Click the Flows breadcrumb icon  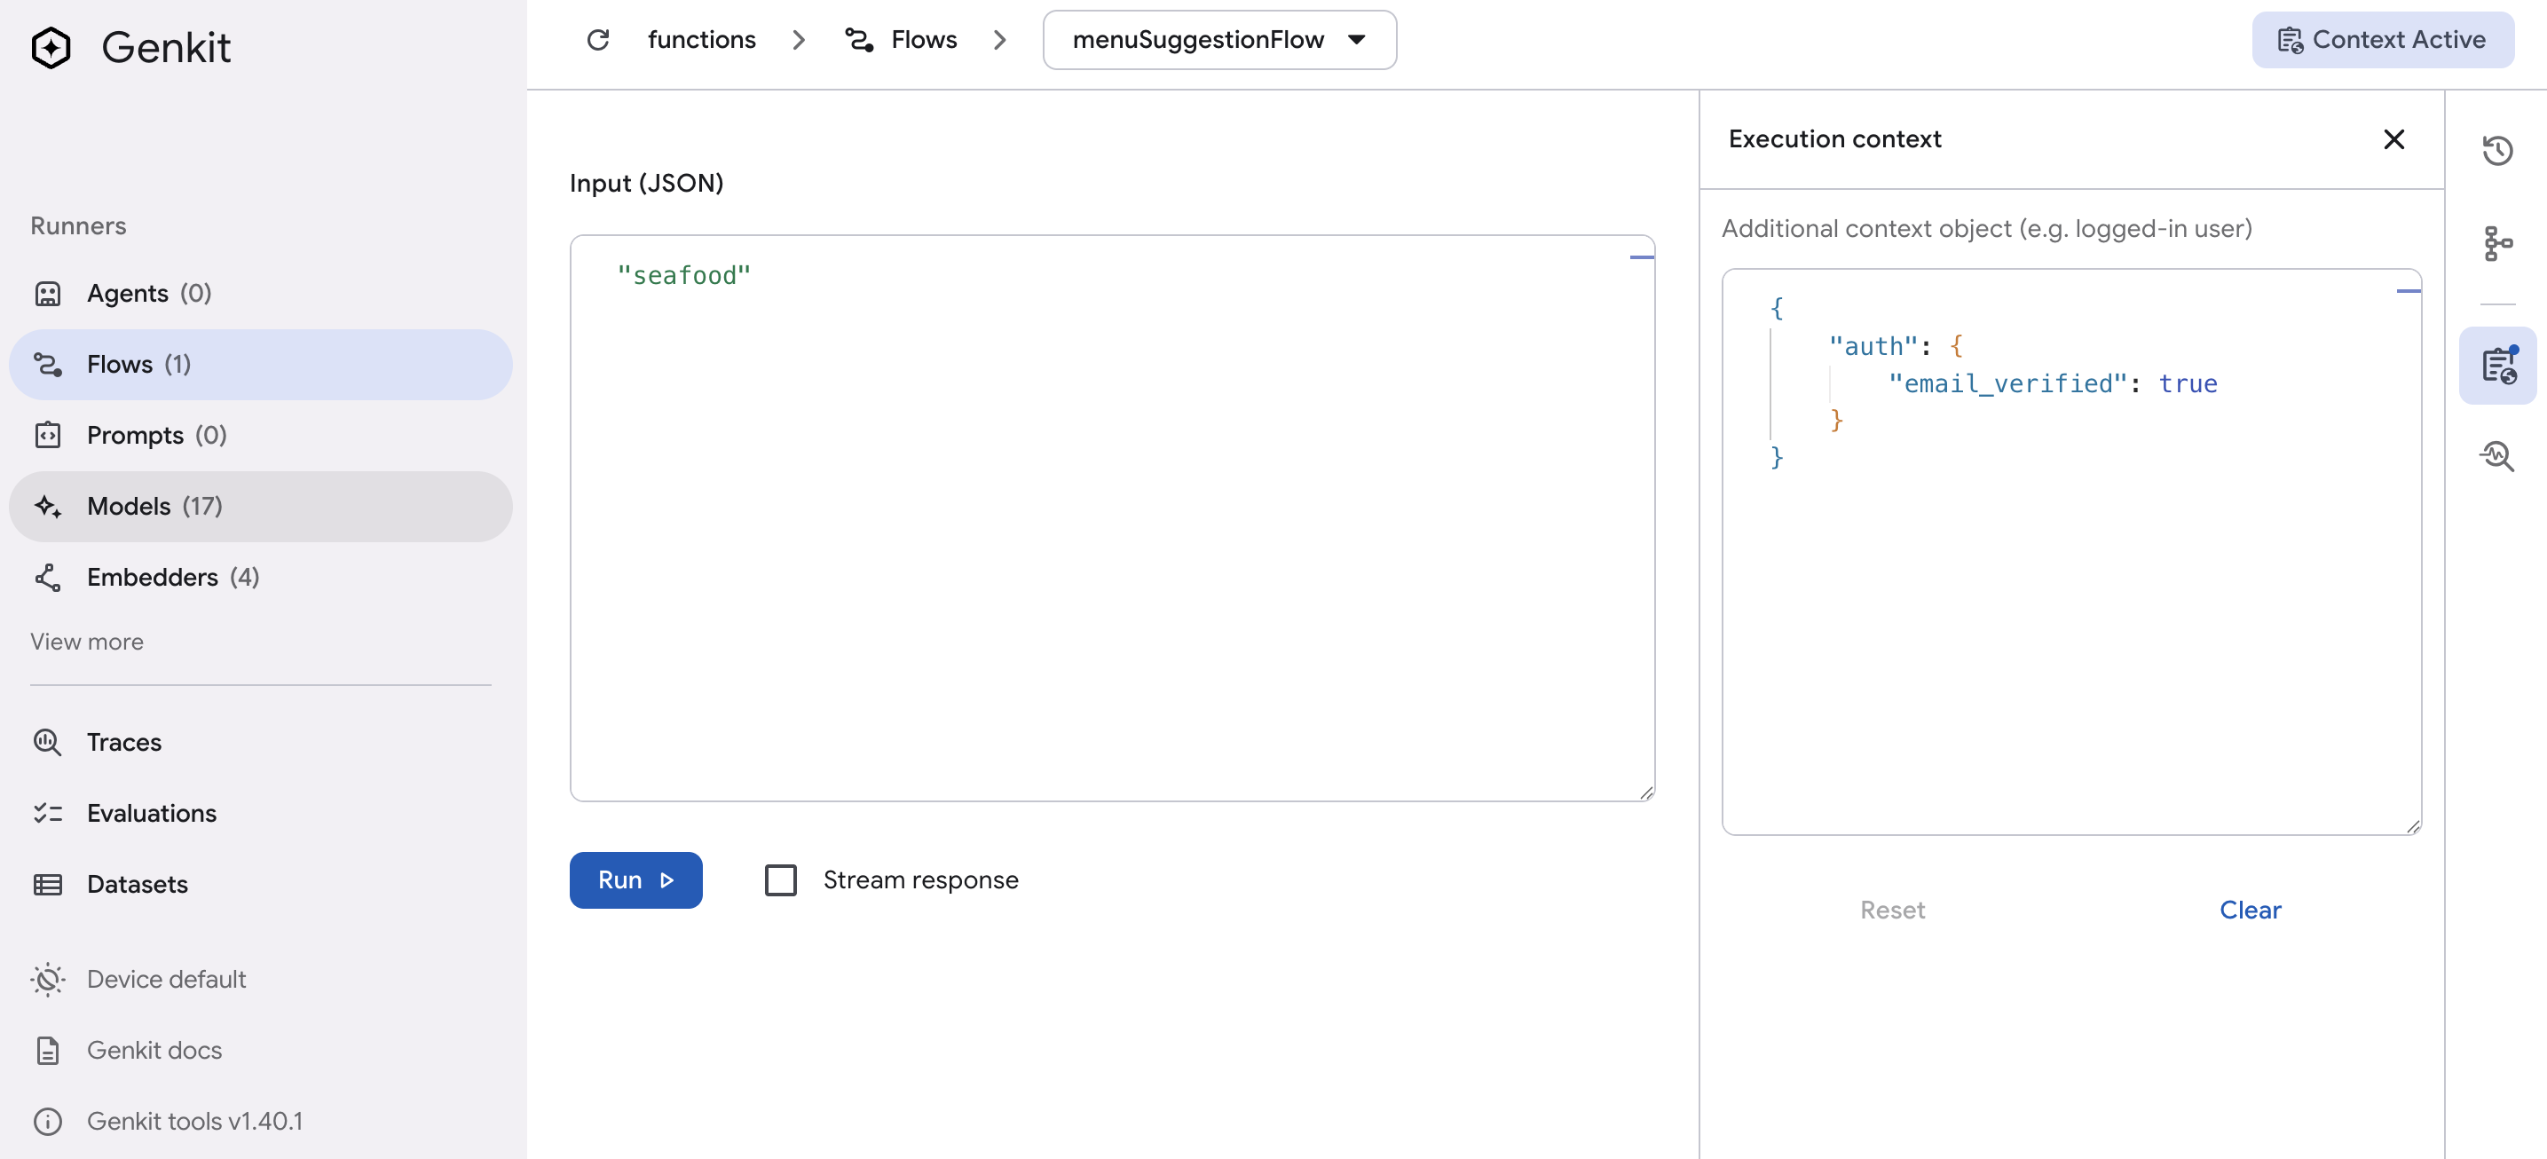click(859, 40)
